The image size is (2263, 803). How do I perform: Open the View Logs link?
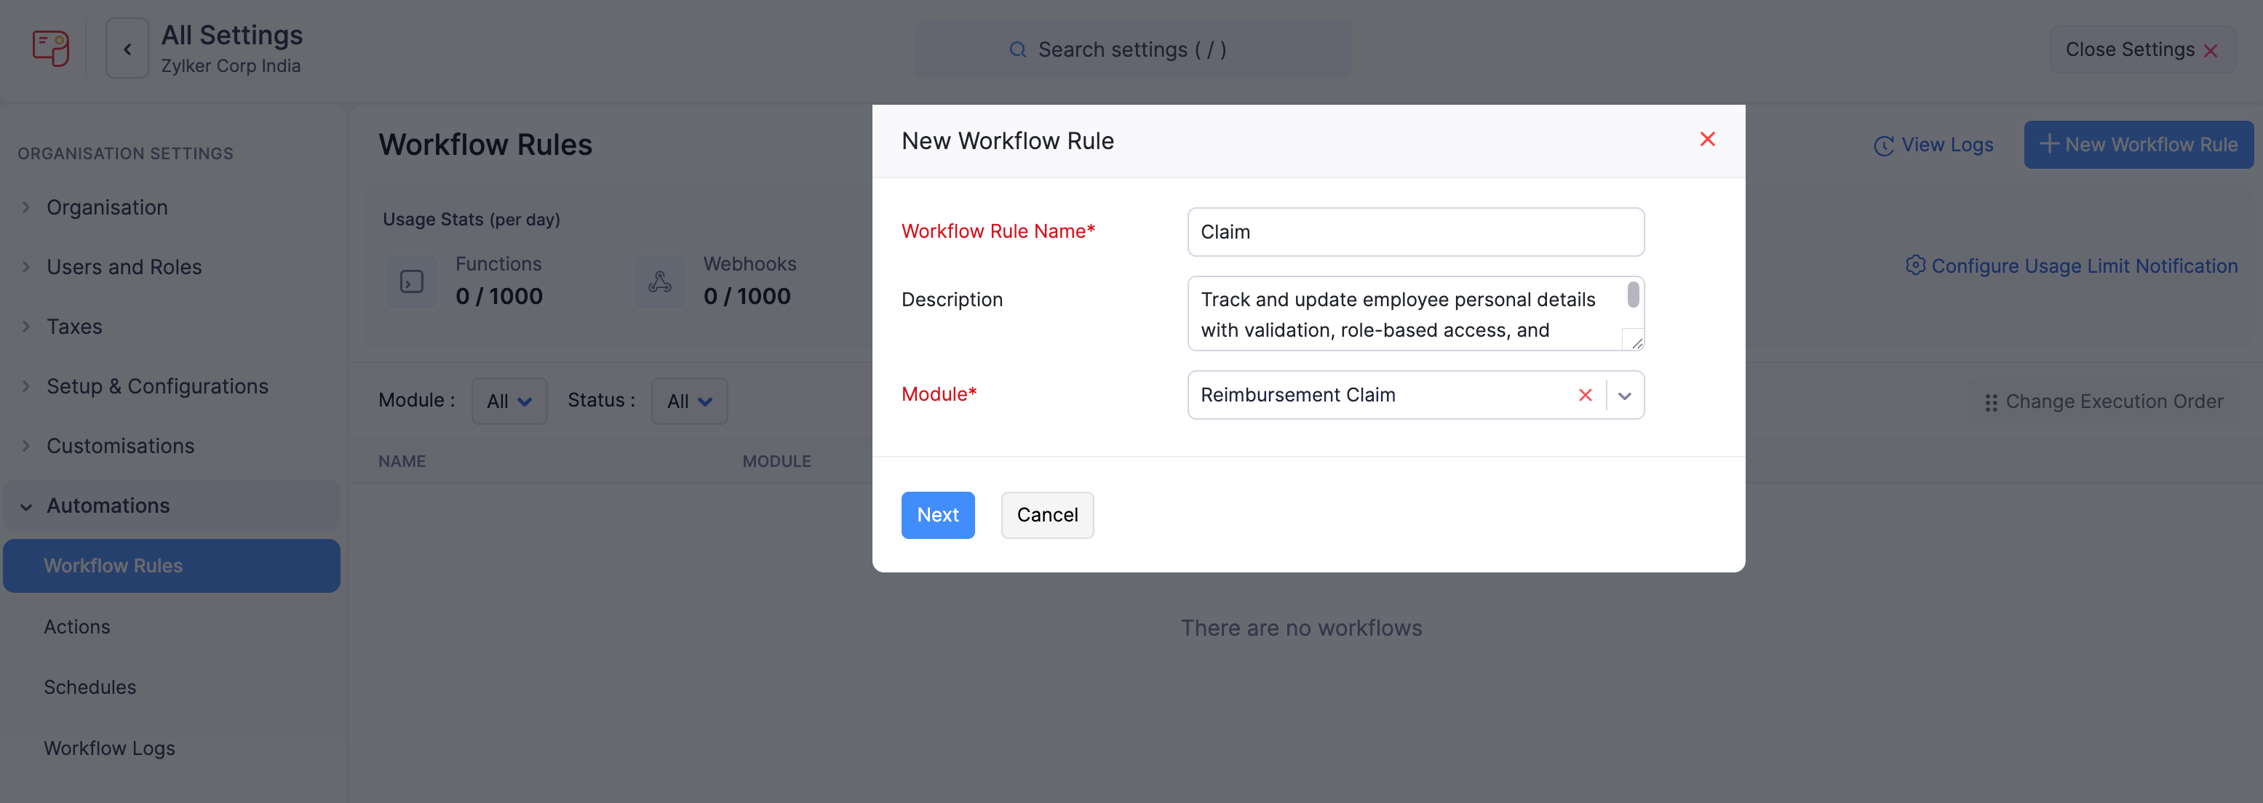[1933, 145]
